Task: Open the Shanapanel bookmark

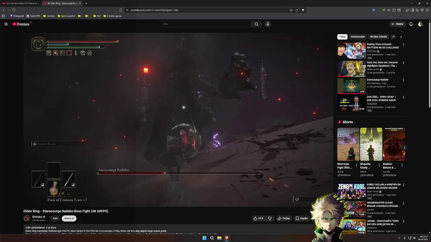Action: pyautogui.click(x=17, y=16)
